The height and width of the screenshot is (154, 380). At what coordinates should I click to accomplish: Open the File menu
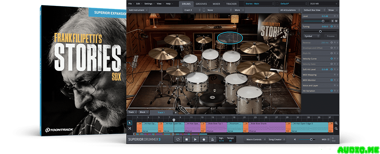131,4
